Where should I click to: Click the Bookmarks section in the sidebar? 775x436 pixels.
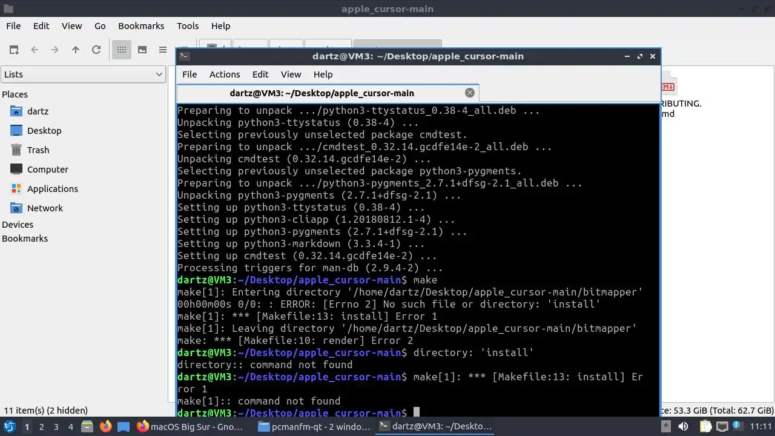point(25,239)
